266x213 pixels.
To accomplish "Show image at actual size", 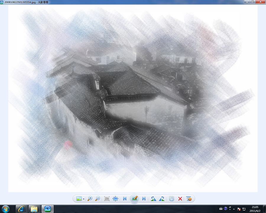I will [x=107, y=199].
